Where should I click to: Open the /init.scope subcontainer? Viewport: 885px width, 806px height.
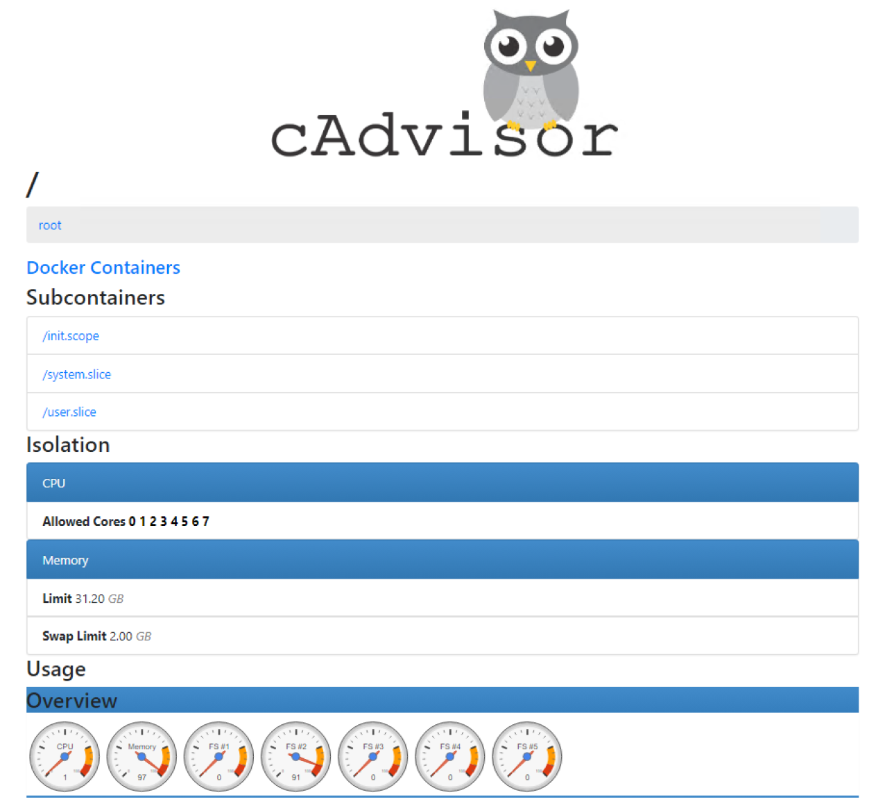[x=71, y=336]
